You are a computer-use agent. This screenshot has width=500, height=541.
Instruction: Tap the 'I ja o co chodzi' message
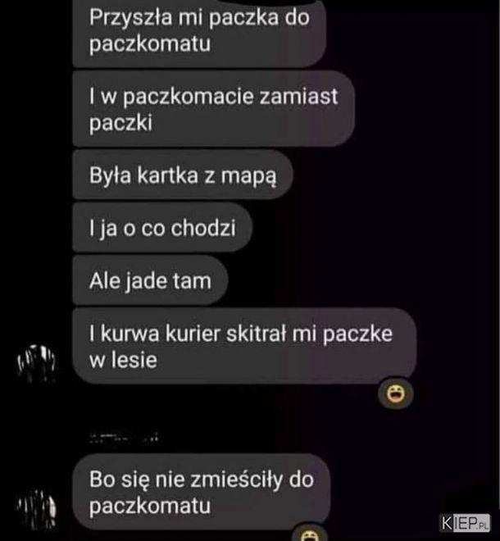pos(162,228)
